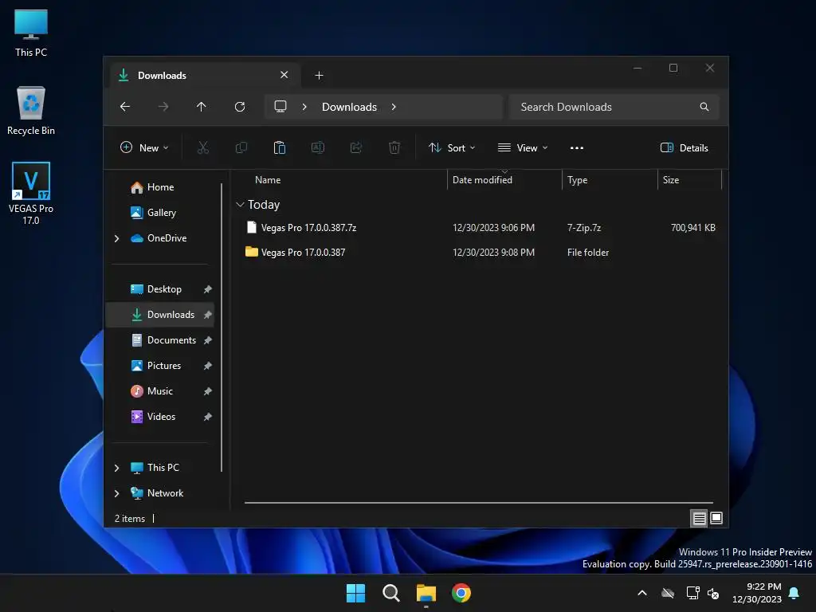This screenshot has height=612, width=816.
Task: Click the Delete trash icon
Action: coord(394,147)
